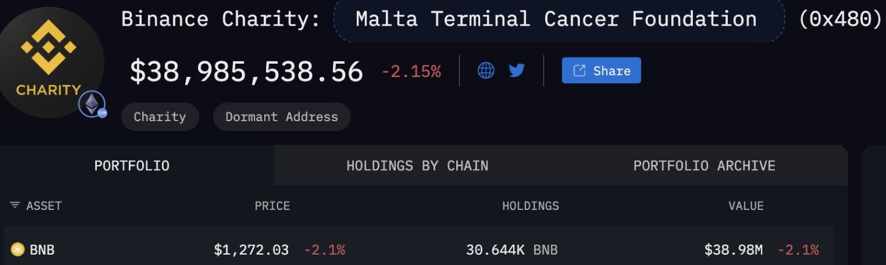The height and width of the screenshot is (265, 886).
Task: Open the HOLDINGS BY CHAIN tab
Action: coord(417,166)
